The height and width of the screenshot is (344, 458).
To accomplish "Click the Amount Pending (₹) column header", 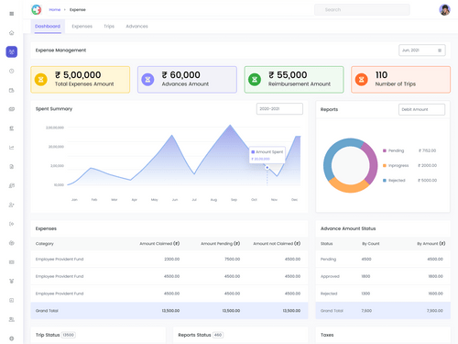I will (x=221, y=244).
